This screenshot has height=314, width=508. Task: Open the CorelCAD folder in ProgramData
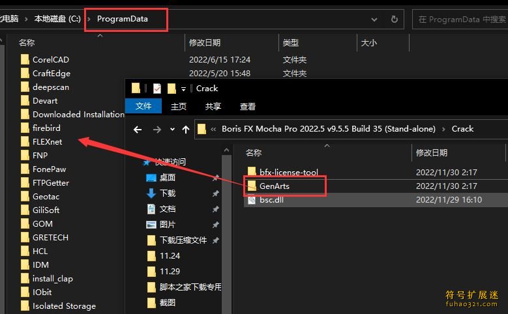[45, 59]
